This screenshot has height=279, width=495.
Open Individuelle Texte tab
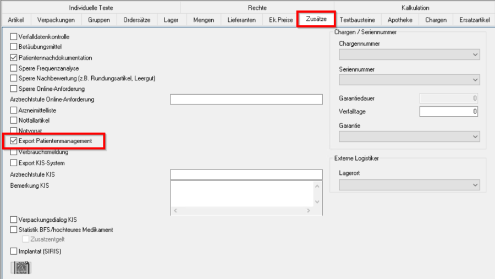click(91, 8)
